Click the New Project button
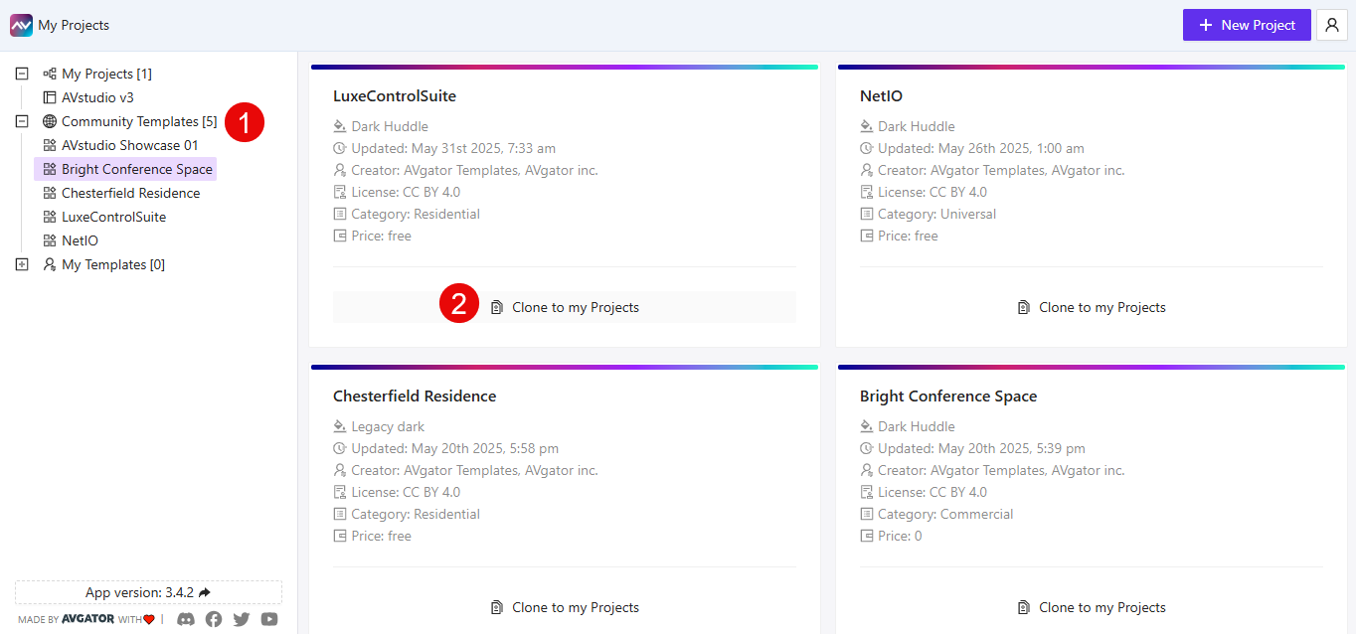The width and height of the screenshot is (1356, 634). tap(1247, 25)
